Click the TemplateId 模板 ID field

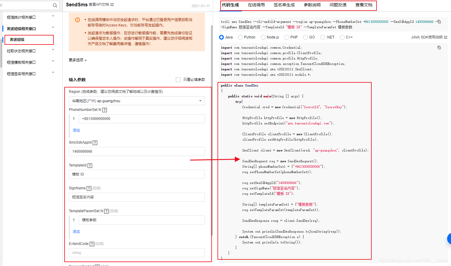pos(137,174)
